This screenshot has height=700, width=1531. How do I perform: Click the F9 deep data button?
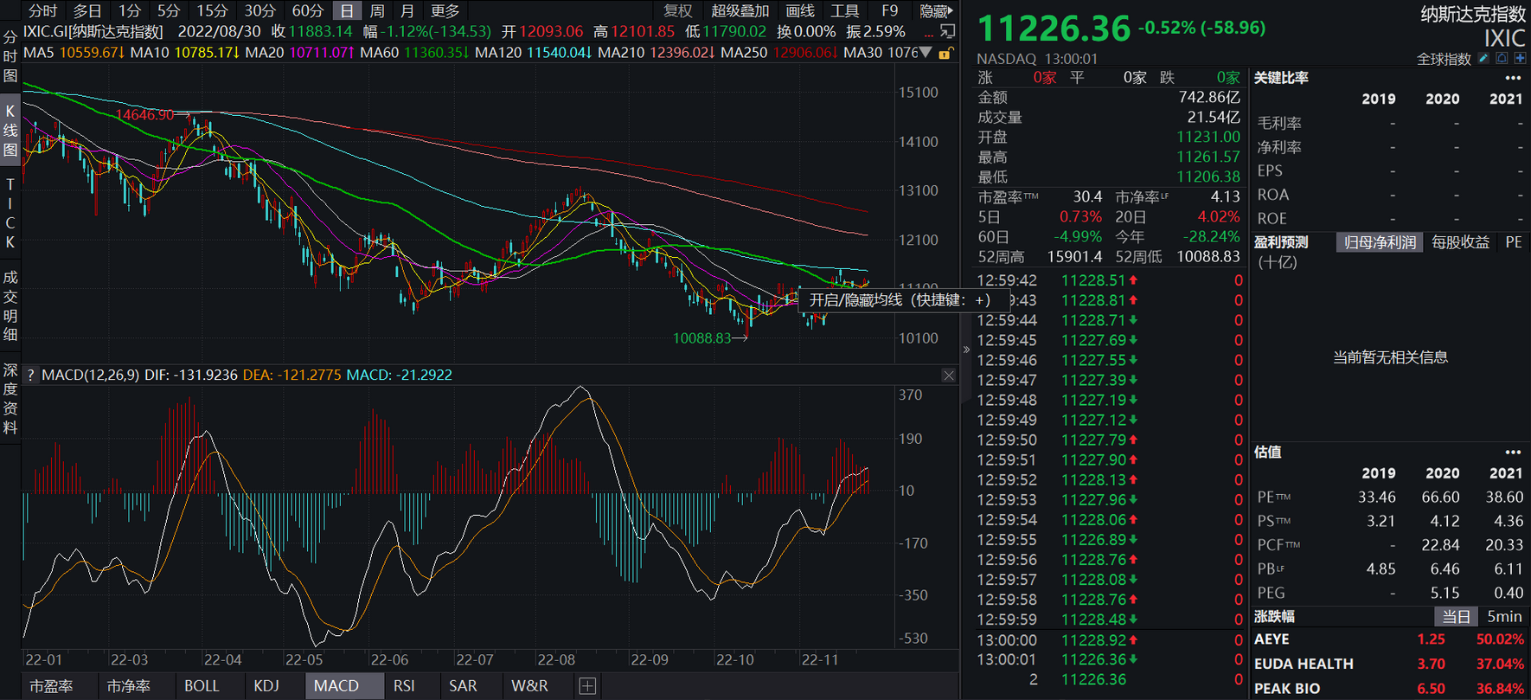(x=889, y=10)
